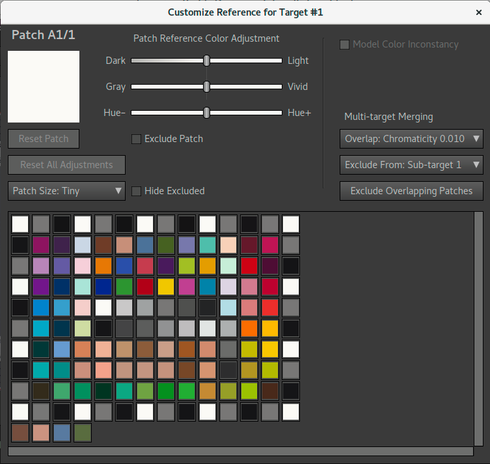The image size is (490, 464).
Task: Select the yellow patch beside magenta-pink patch
Action: tap(166, 287)
